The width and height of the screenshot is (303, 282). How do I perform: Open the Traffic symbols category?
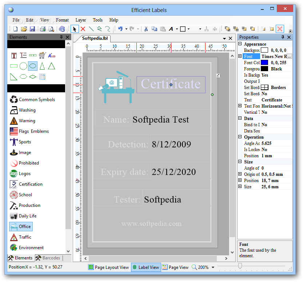20,237
